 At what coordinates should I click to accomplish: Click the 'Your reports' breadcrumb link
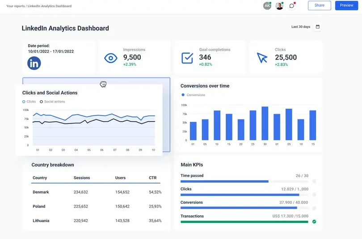coord(16,6)
